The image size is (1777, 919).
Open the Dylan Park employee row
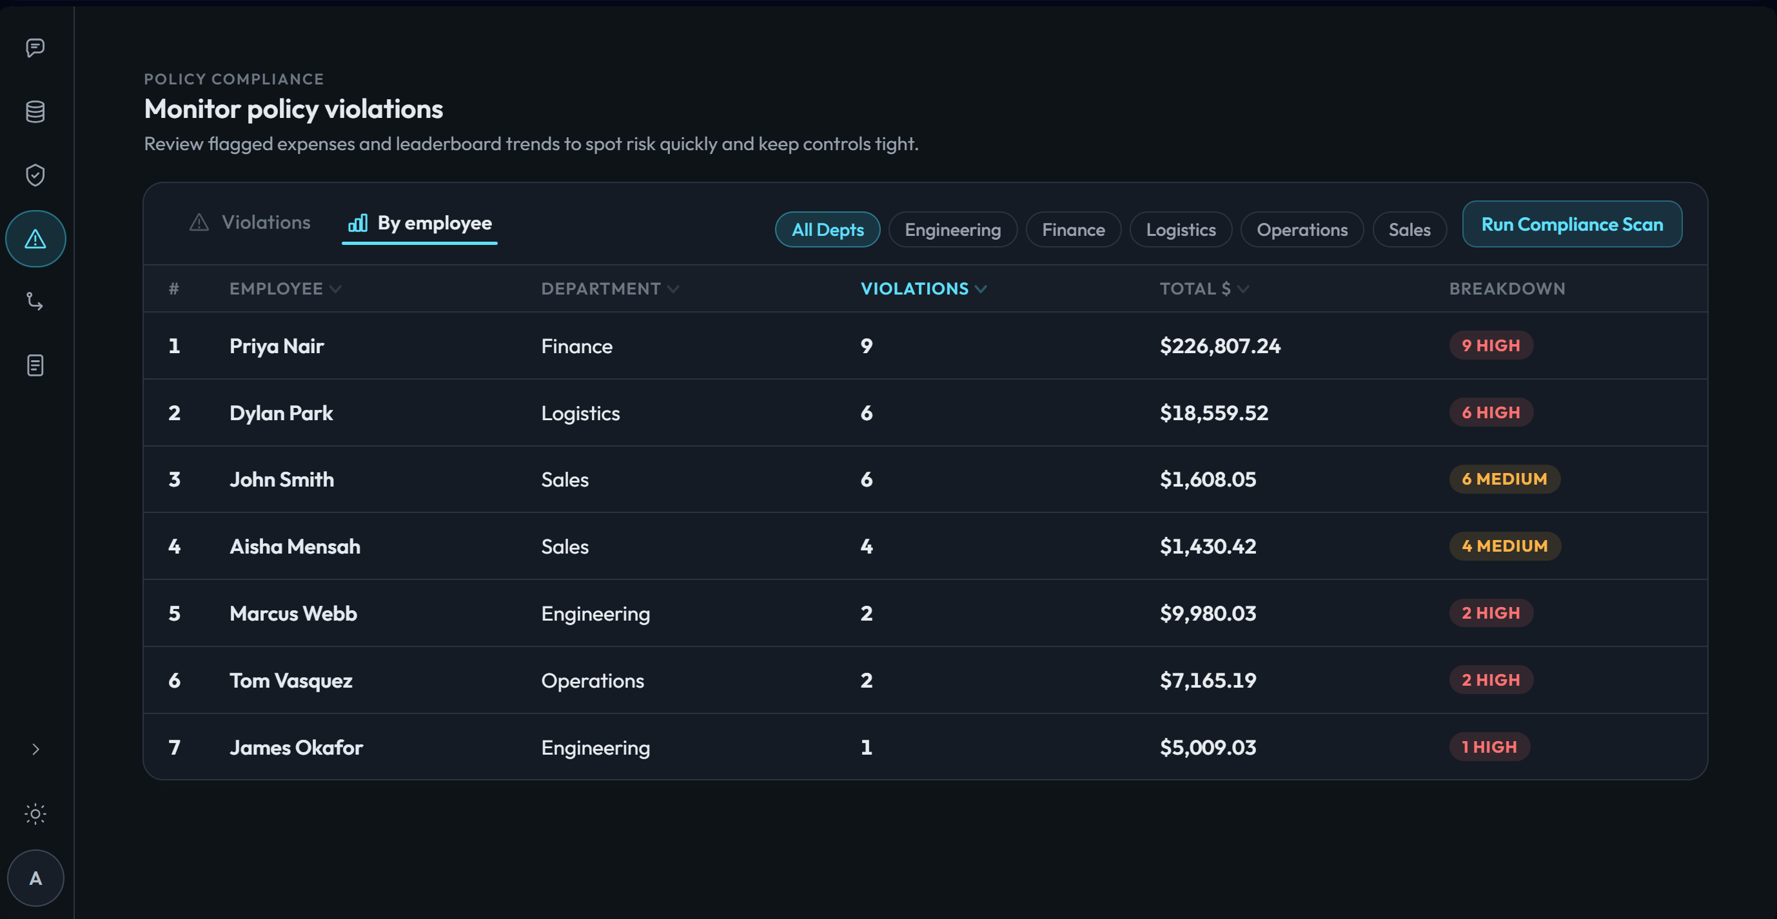(280, 413)
